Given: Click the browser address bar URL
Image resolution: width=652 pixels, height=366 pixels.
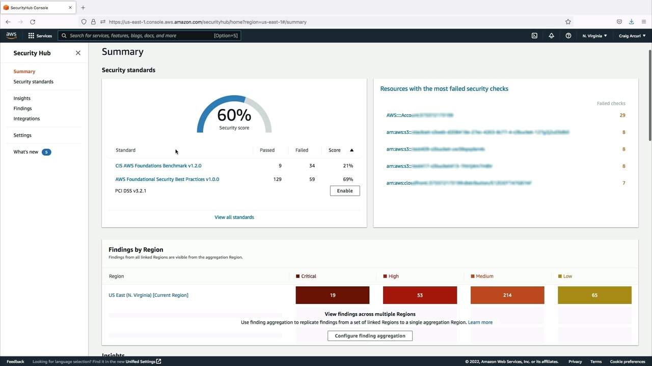Looking at the screenshot, I should 208,22.
